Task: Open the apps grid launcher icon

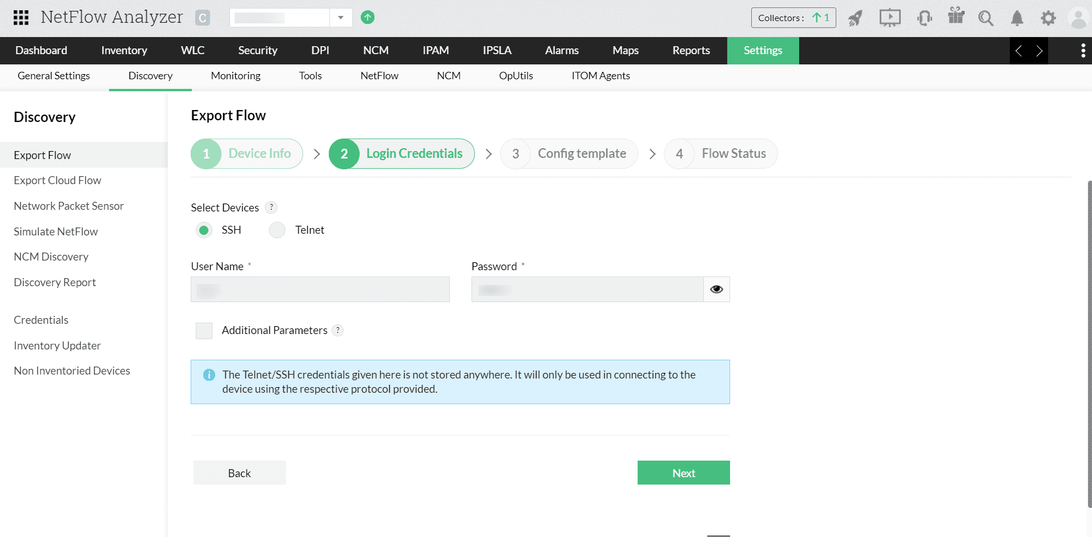Action: coord(21,18)
